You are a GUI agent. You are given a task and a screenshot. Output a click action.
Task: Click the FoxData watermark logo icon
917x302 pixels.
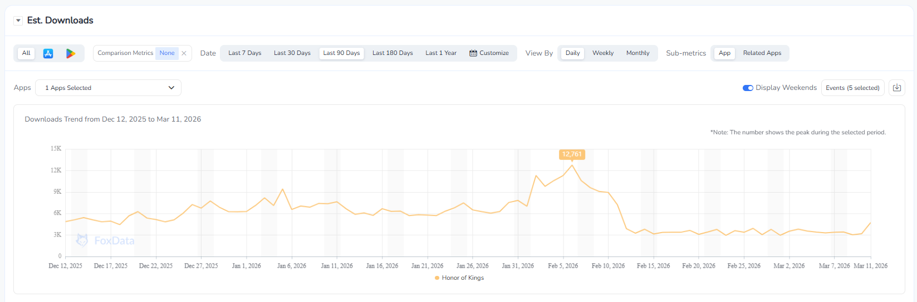click(x=82, y=240)
